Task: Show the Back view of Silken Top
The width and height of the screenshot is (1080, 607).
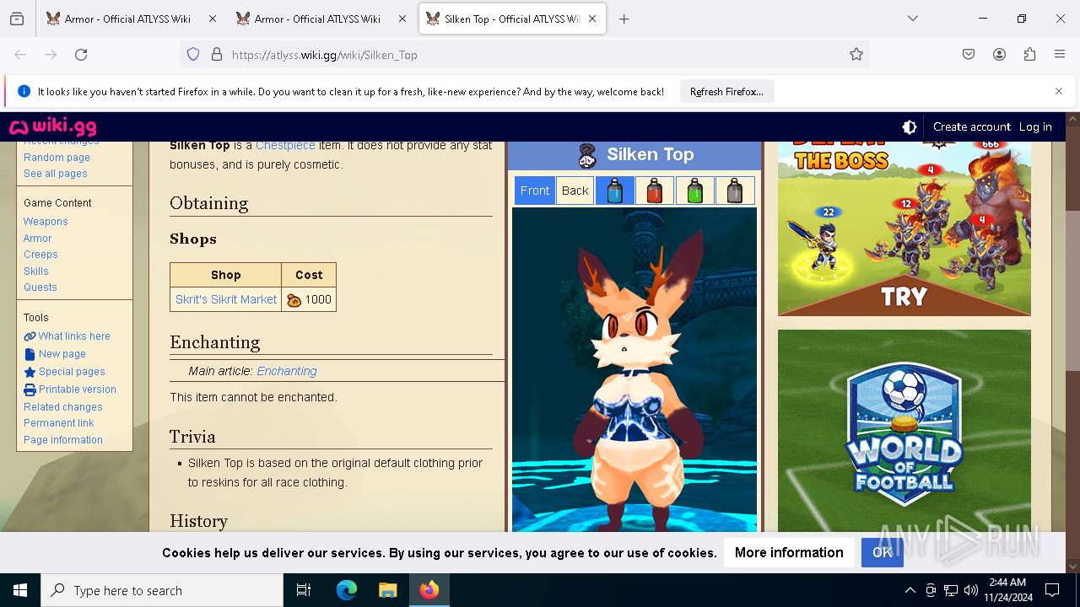Action: click(575, 191)
